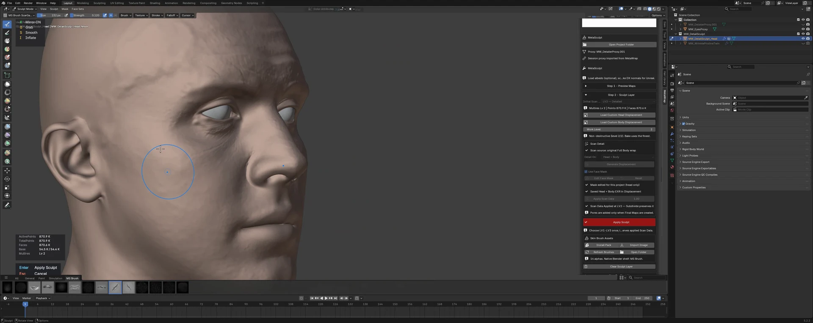Toggle the pin icon in the Scene properties header
This screenshot has height=323, width=813.
[x=808, y=74]
